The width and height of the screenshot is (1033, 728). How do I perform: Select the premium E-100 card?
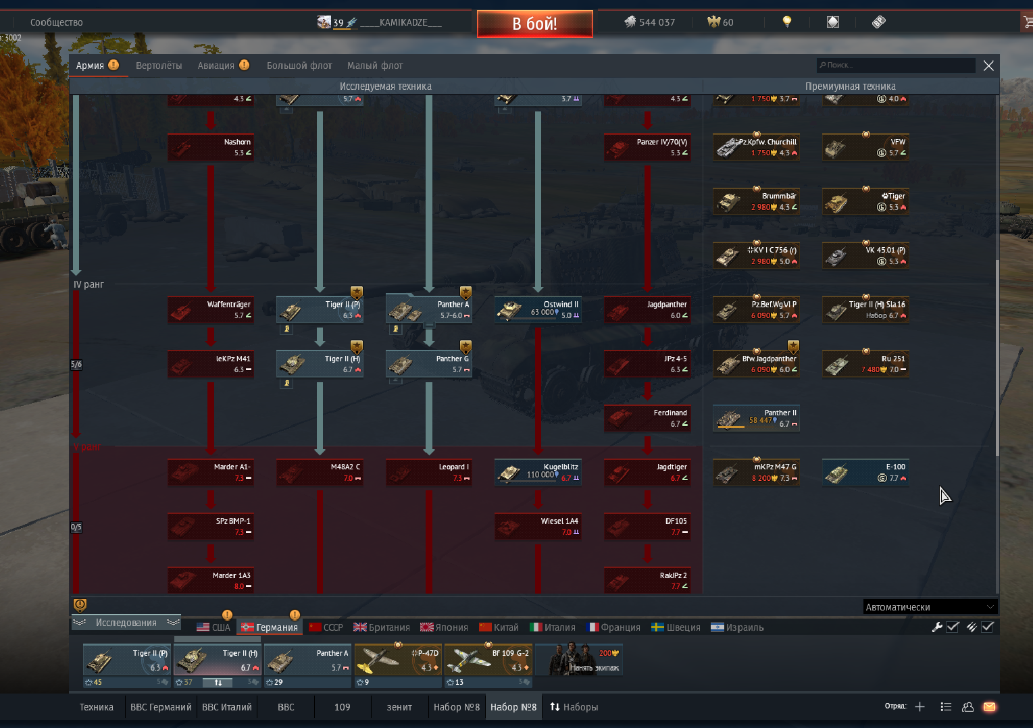[865, 472]
